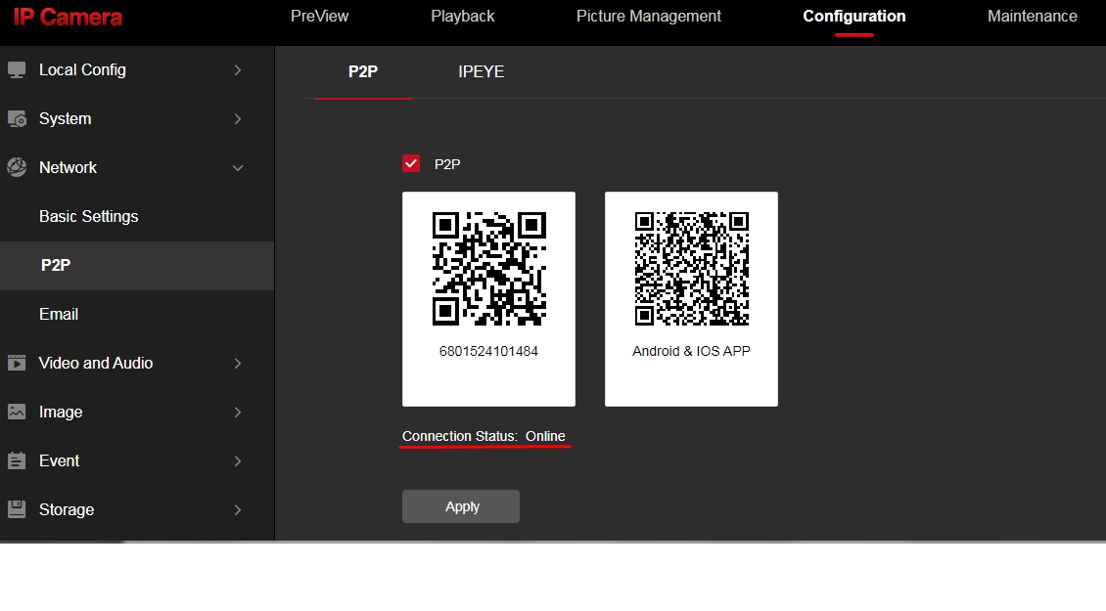Open Email settings under Network
This screenshot has width=1106, height=611.
[59, 315]
